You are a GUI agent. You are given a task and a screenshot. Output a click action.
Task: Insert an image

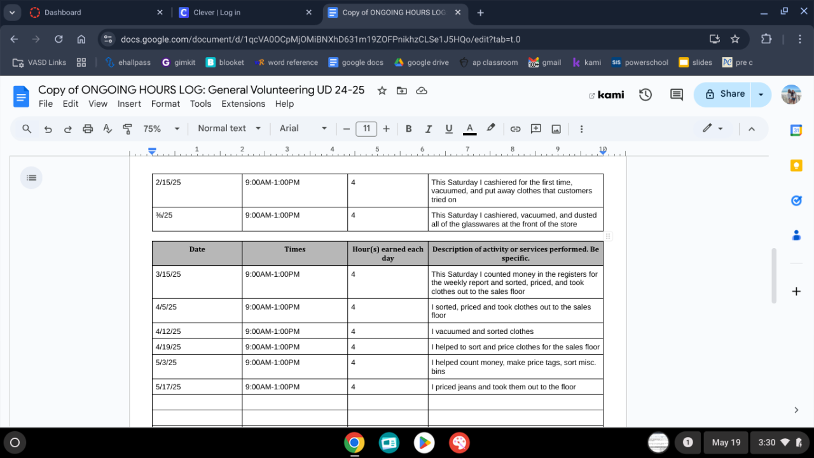click(556, 128)
